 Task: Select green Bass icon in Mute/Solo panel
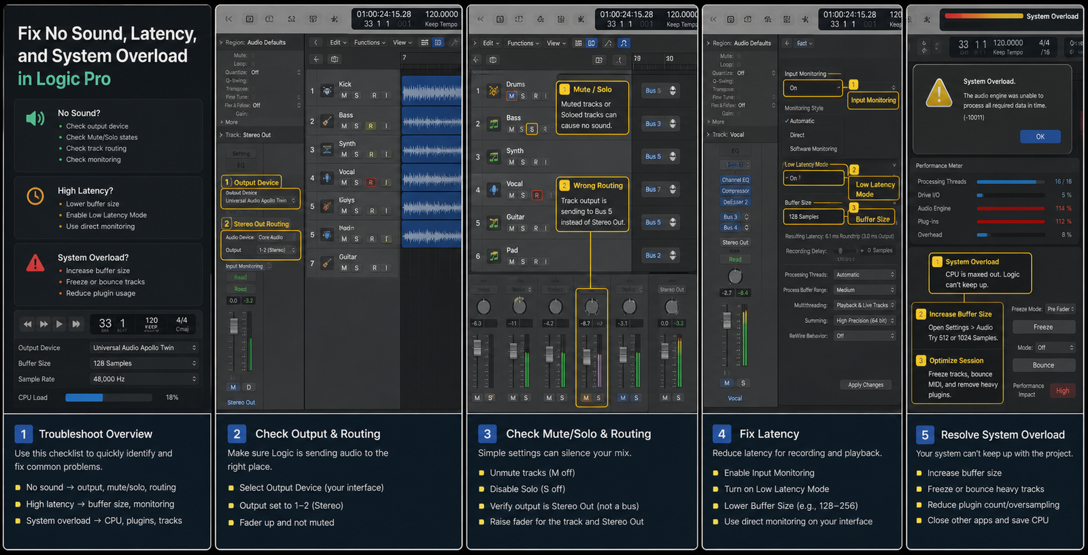[x=494, y=124]
